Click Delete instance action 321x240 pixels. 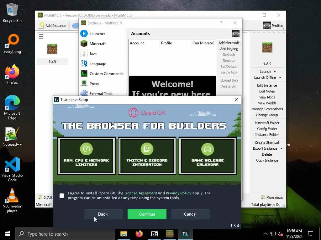[x=267, y=154]
